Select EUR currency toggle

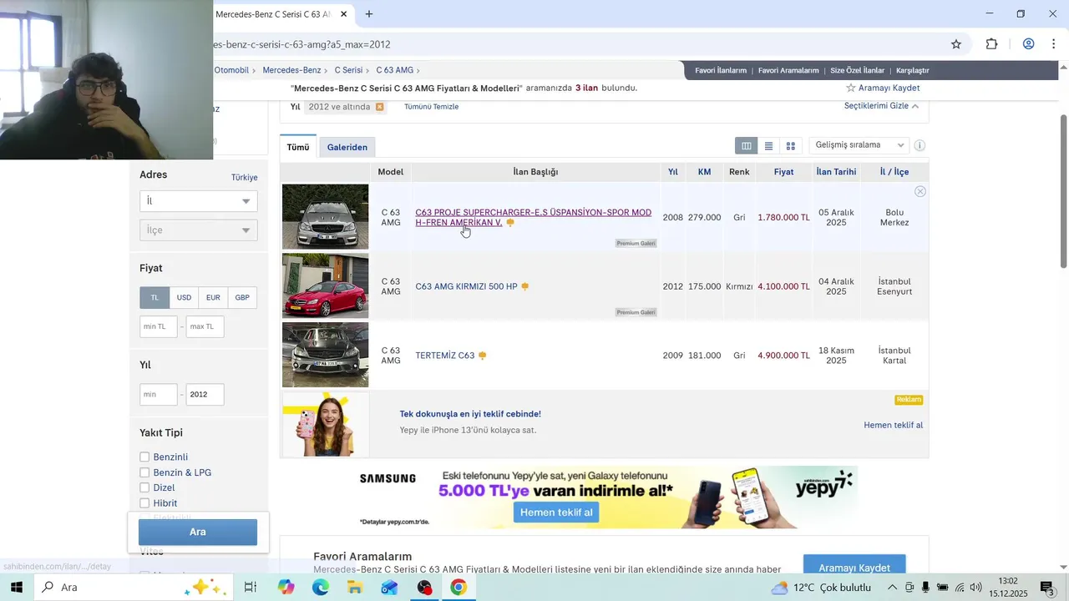[x=213, y=298]
